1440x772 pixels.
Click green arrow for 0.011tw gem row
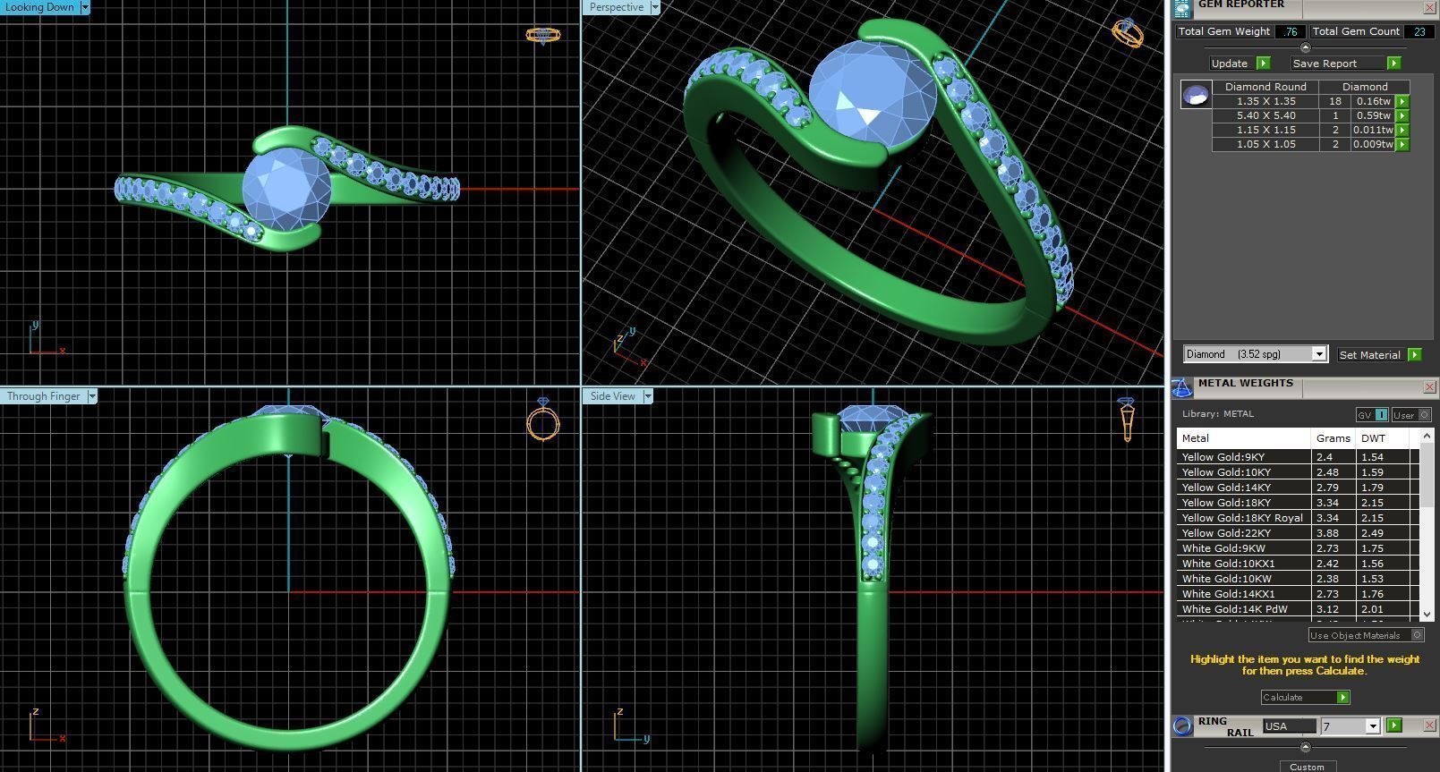tap(1402, 131)
